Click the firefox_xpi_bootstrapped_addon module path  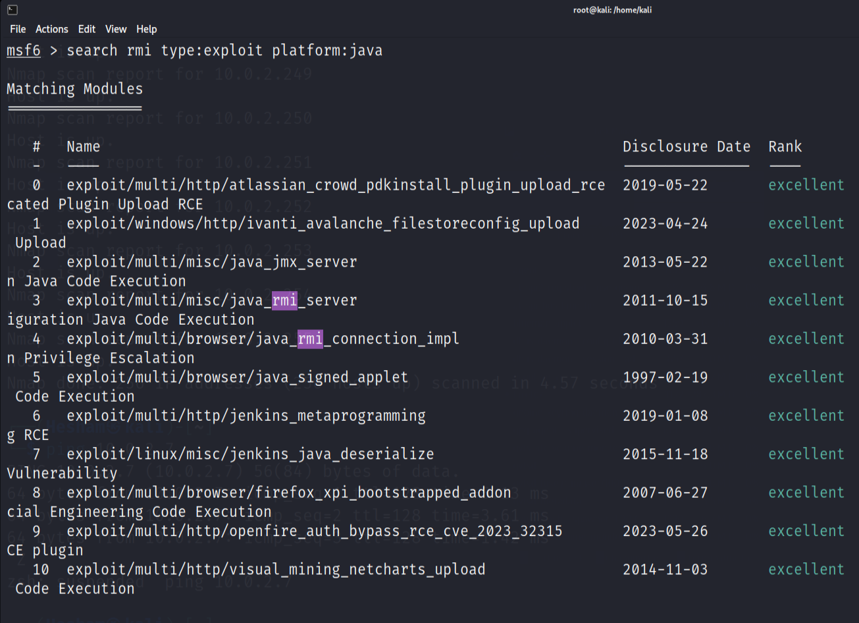[289, 493]
